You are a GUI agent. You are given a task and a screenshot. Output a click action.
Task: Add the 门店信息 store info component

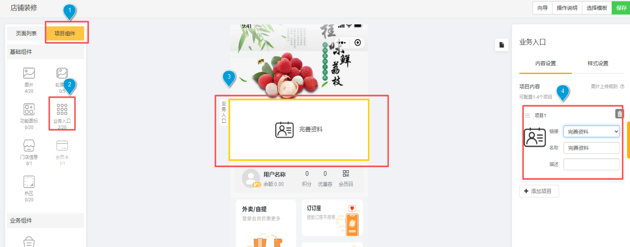(29, 145)
